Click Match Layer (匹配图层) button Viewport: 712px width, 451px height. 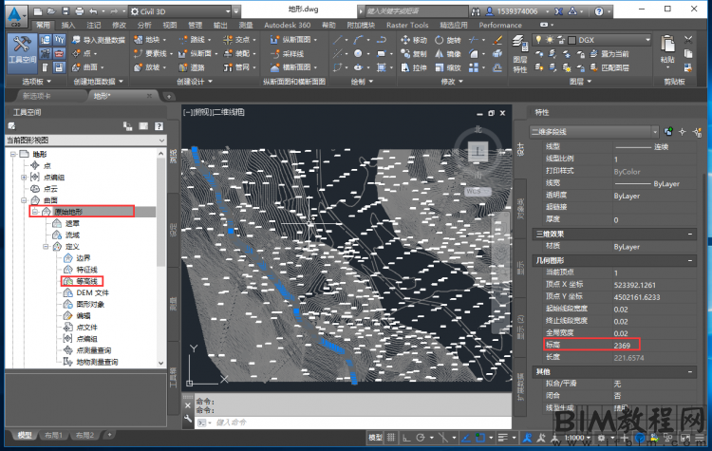tap(609, 67)
